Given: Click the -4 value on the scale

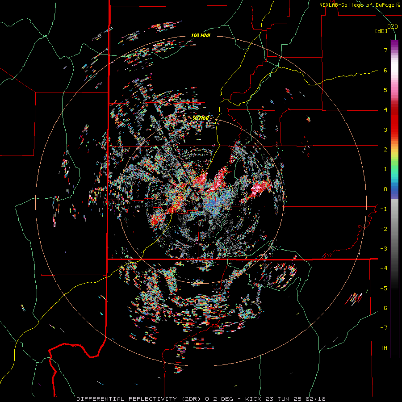Looking at the screenshot, I should [x=384, y=268].
